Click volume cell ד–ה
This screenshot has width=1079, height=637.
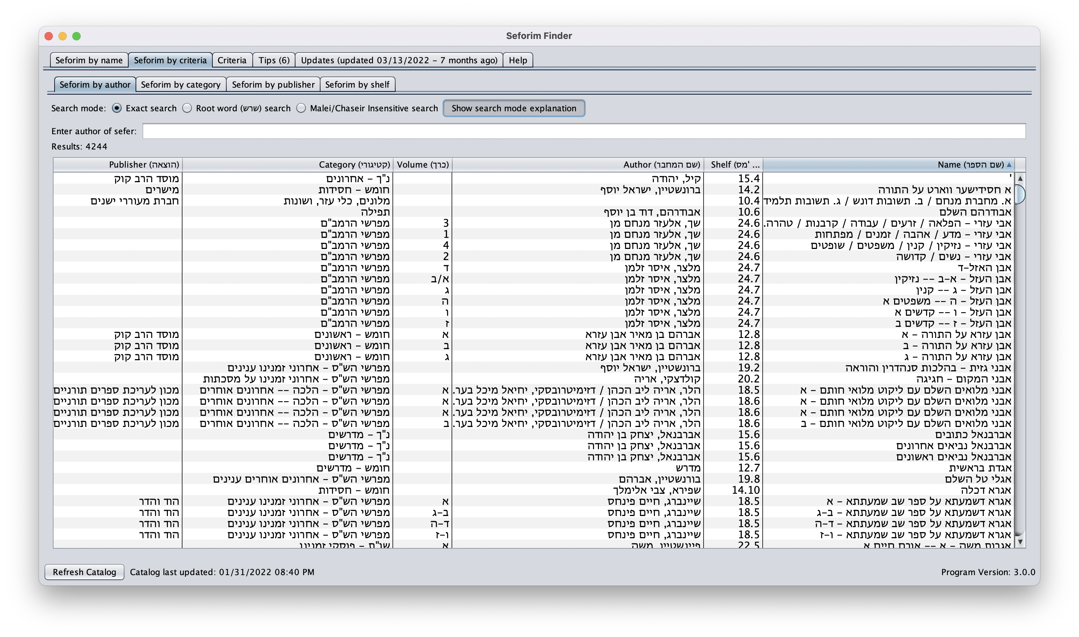click(440, 524)
